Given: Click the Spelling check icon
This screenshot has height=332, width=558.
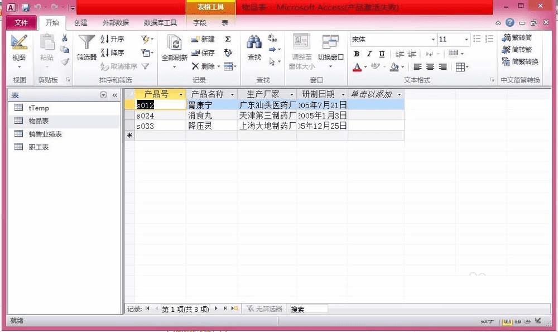Looking at the screenshot, I should pyautogui.click(x=228, y=52).
